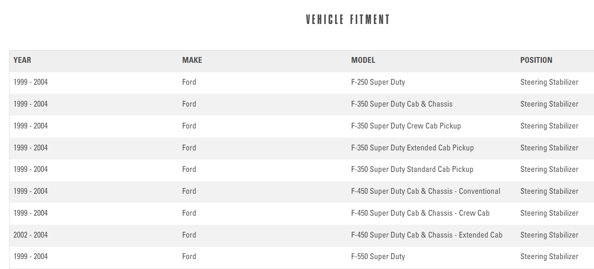Select the F-550 Super Duty model cell
This screenshot has width=594, height=269.
point(378,257)
